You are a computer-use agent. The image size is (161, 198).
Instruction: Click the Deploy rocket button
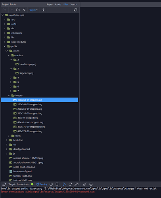[42, 184]
